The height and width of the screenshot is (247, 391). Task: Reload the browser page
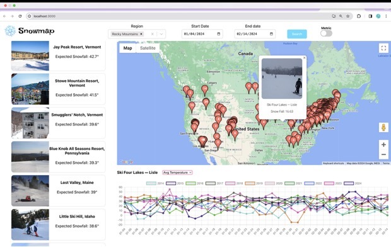pyautogui.click(x=20, y=16)
